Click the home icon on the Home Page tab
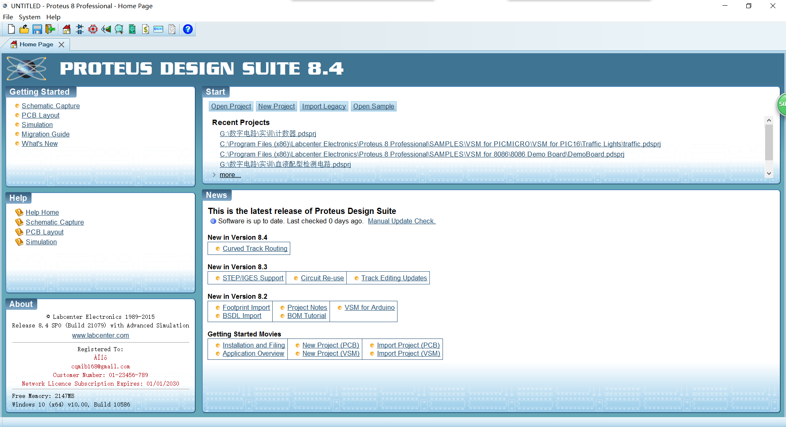The image size is (786, 427). [x=14, y=44]
